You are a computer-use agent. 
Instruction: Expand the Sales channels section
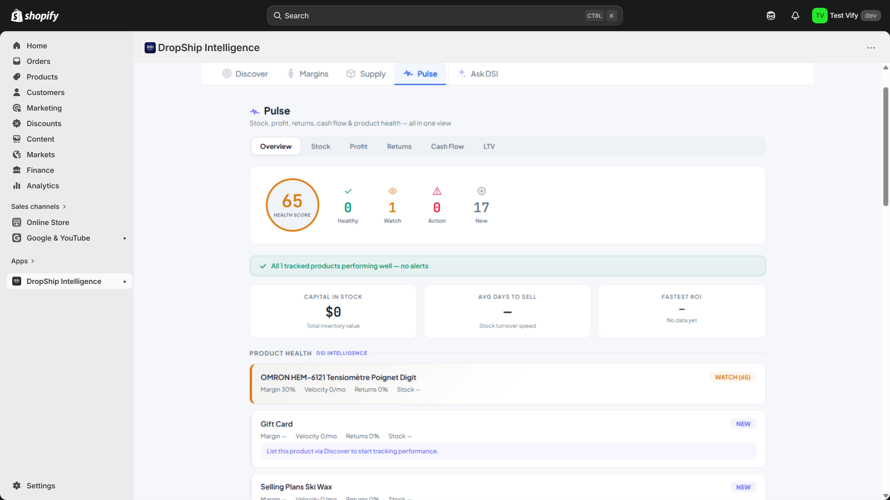(x=38, y=207)
